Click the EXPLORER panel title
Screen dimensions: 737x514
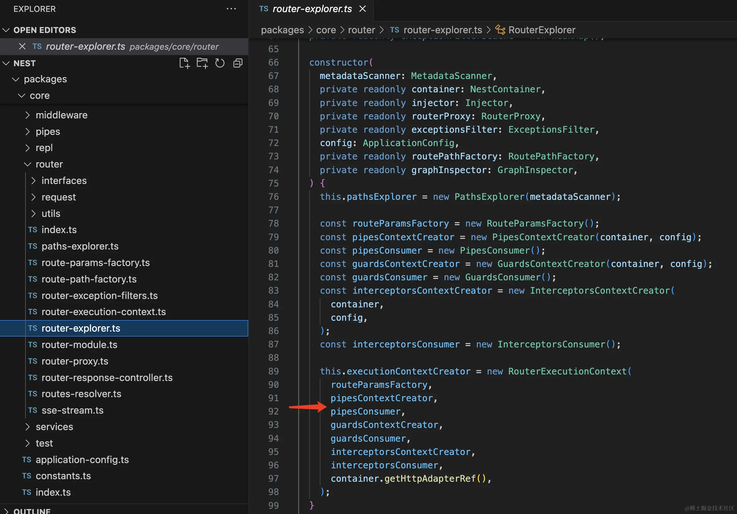35,9
